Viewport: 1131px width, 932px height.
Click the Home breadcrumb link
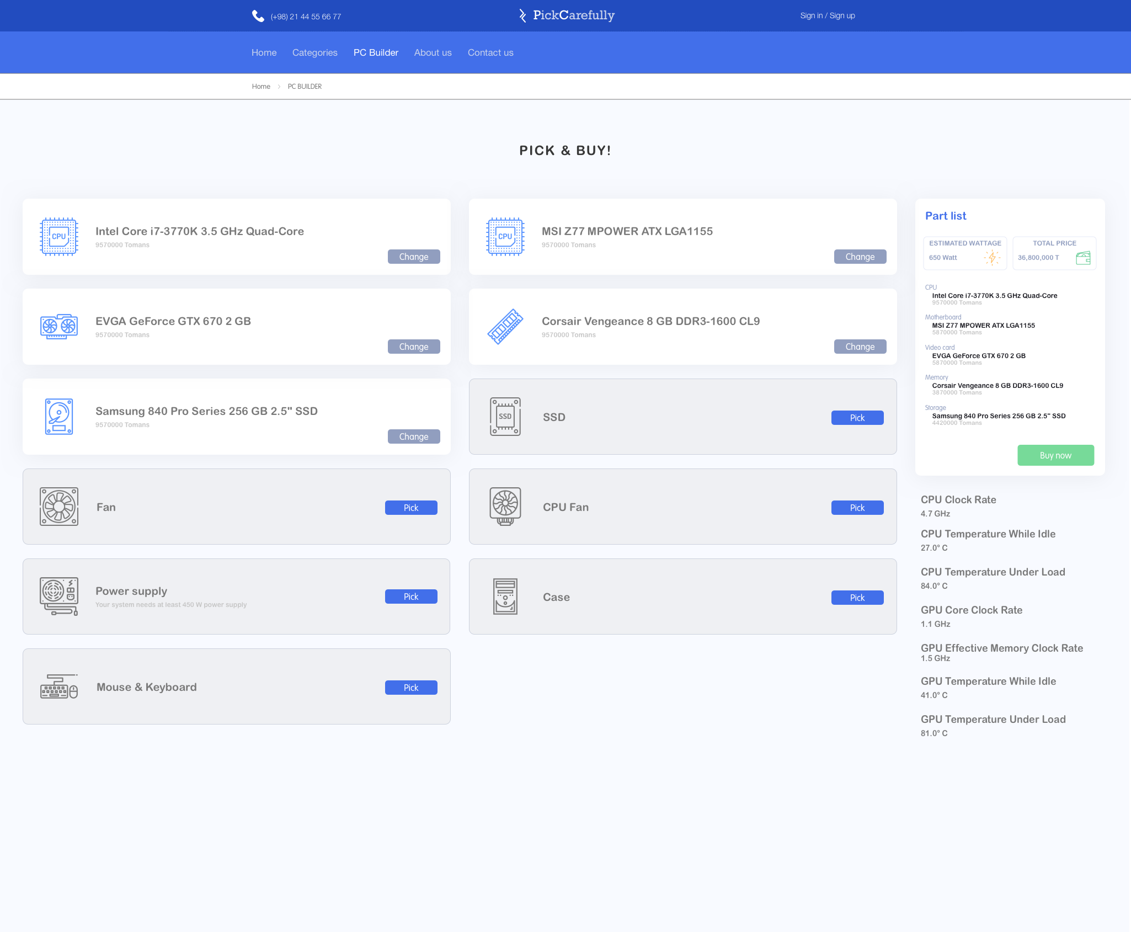261,87
